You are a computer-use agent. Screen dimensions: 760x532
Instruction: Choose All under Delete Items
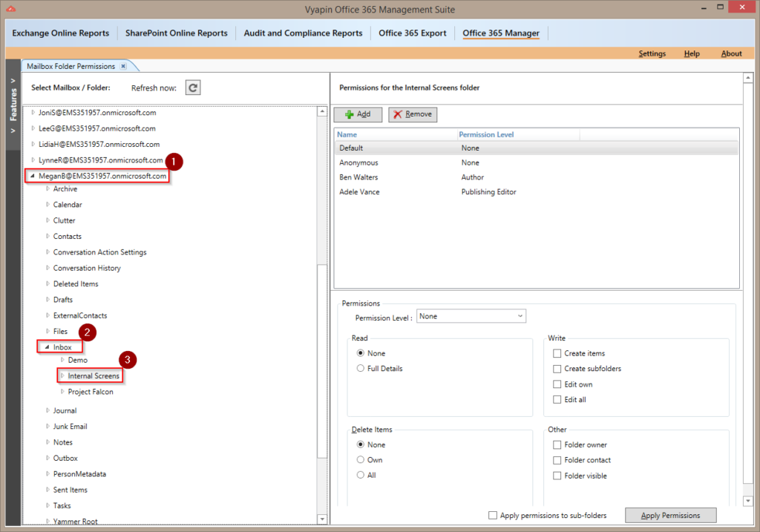click(361, 475)
